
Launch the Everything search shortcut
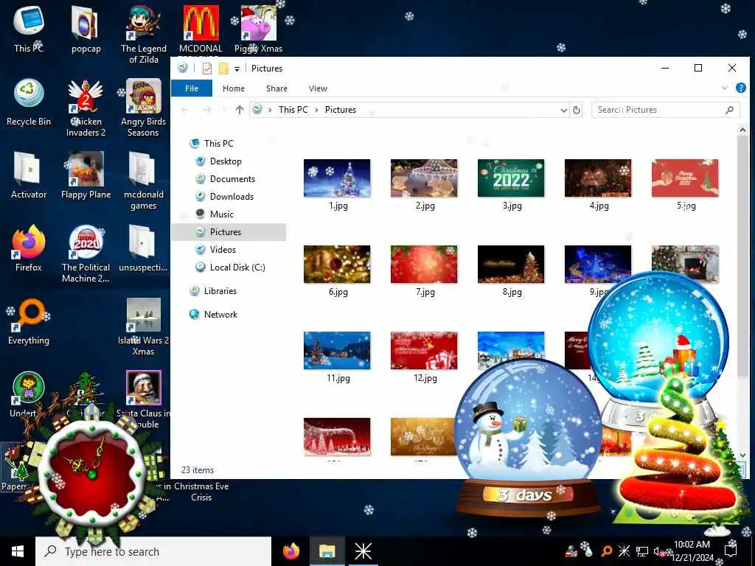coord(29,321)
